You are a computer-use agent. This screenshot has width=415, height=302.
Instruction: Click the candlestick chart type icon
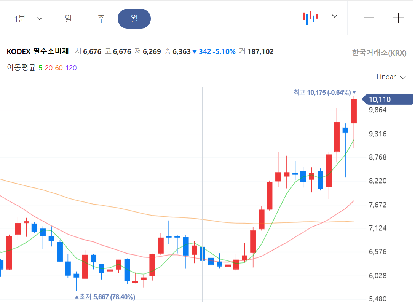[310, 17]
